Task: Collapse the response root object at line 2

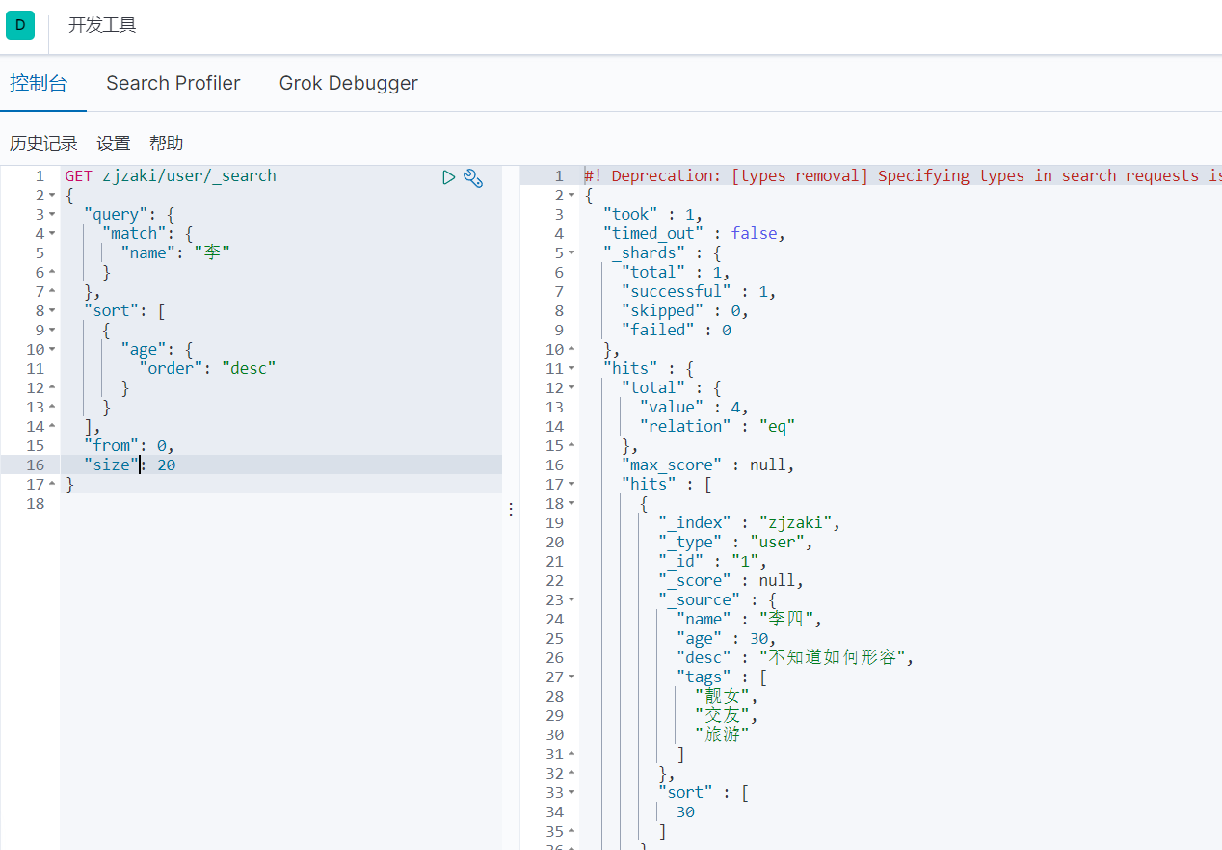Action: pyautogui.click(x=571, y=196)
